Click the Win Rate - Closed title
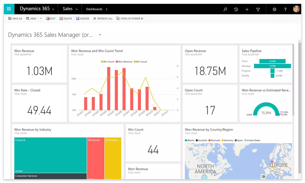 [27, 90]
